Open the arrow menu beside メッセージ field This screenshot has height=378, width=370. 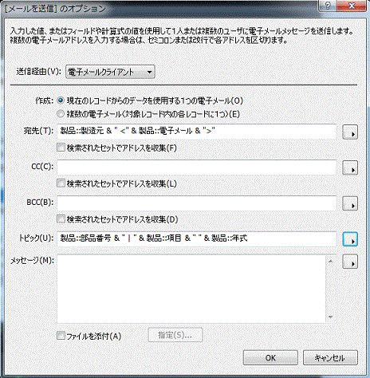point(350,262)
